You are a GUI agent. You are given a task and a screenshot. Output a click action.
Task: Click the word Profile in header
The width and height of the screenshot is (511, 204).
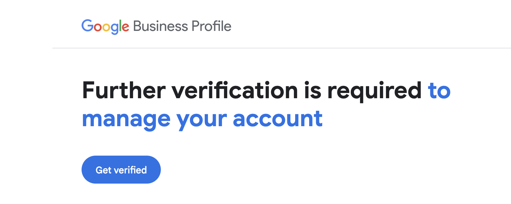tap(212, 26)
